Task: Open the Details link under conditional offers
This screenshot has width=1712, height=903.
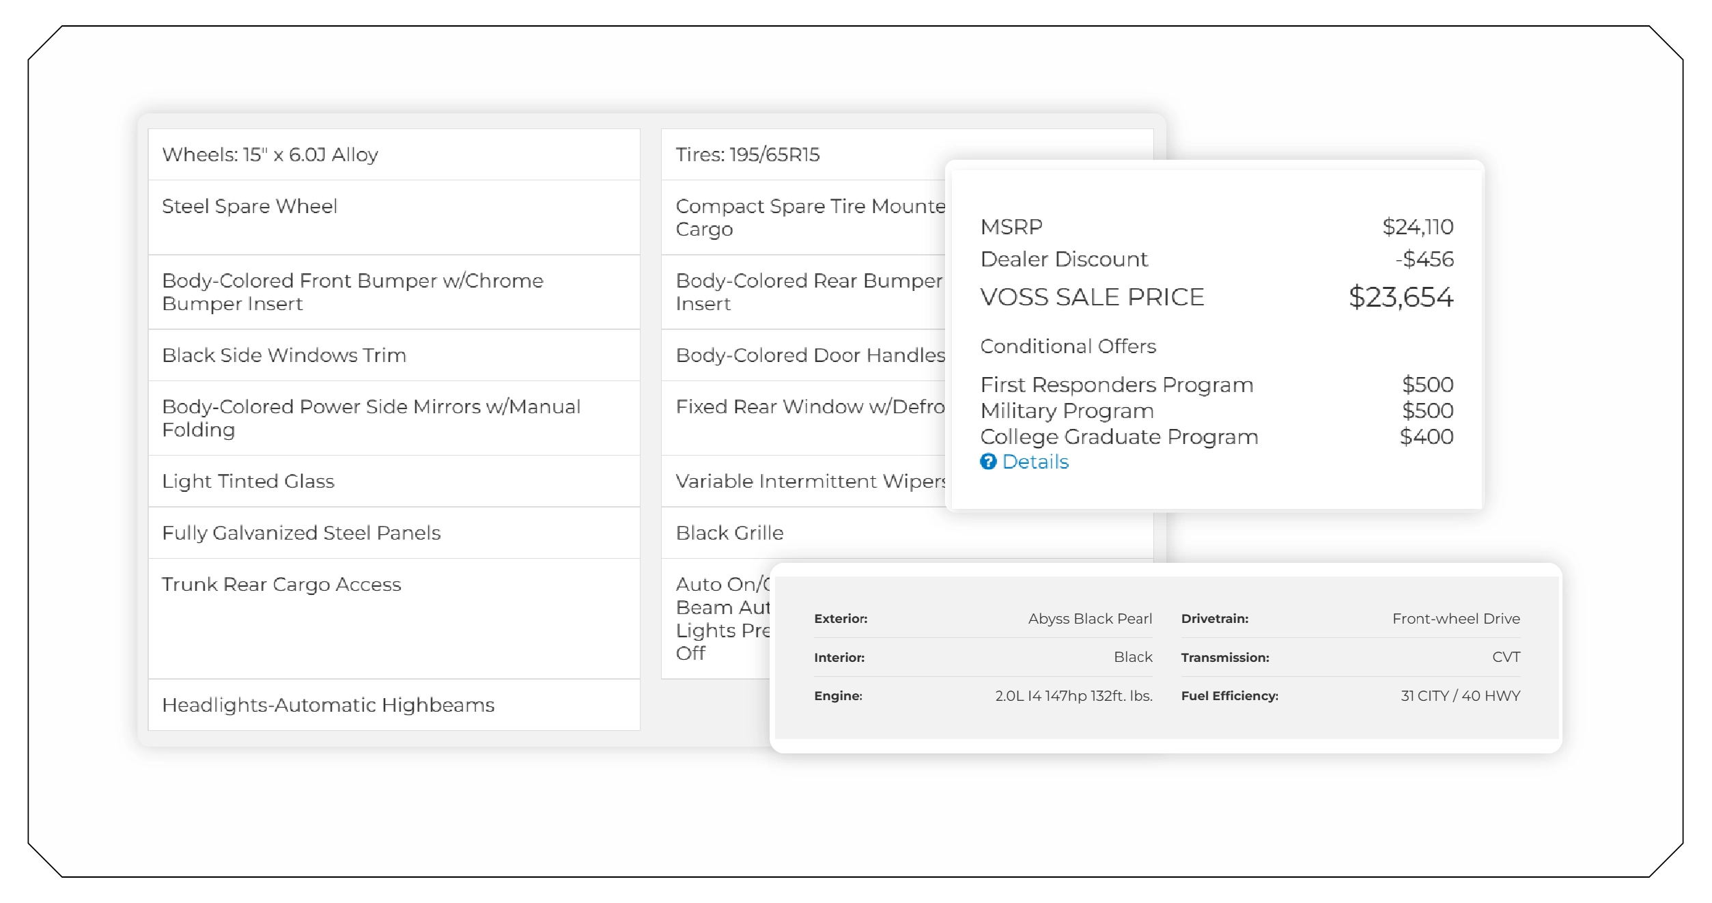Action: click(x=1035, y=462)
